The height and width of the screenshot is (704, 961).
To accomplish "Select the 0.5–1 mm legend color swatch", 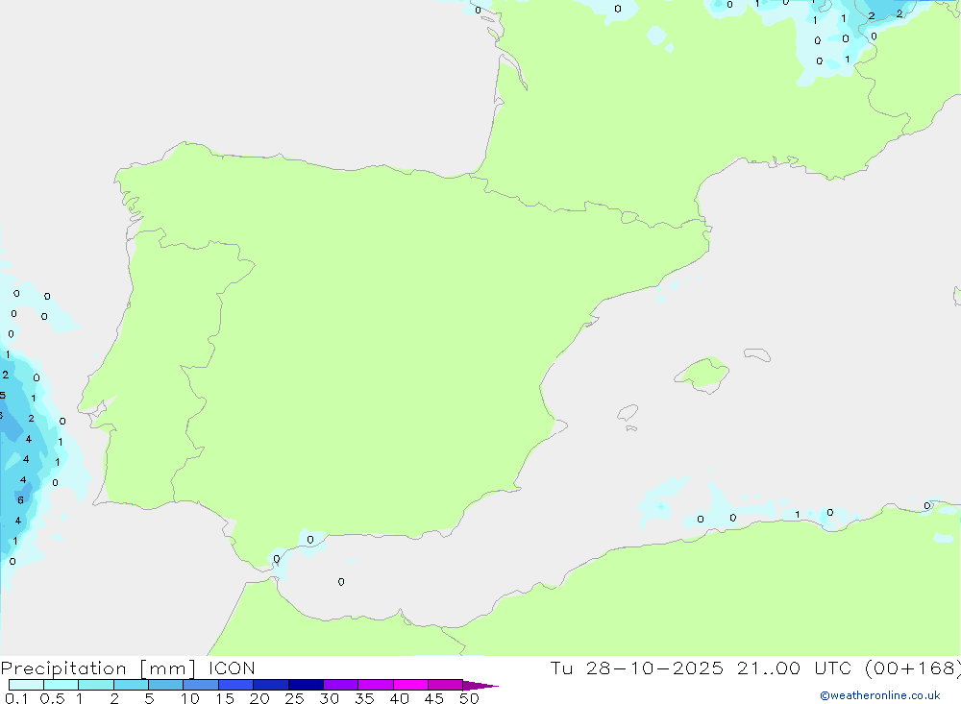I will (x=62, y=685).
